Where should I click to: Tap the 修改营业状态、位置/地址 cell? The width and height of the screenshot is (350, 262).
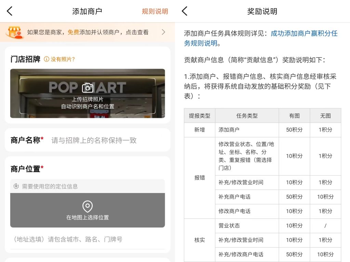(247, 156)
